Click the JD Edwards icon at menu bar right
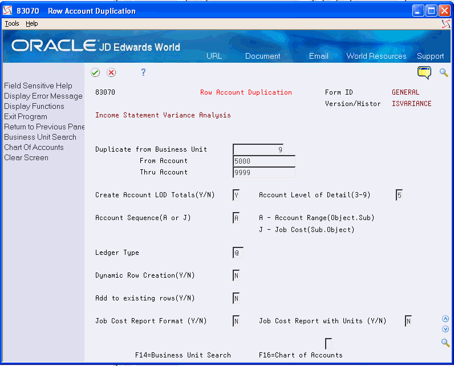 (446, 24)
